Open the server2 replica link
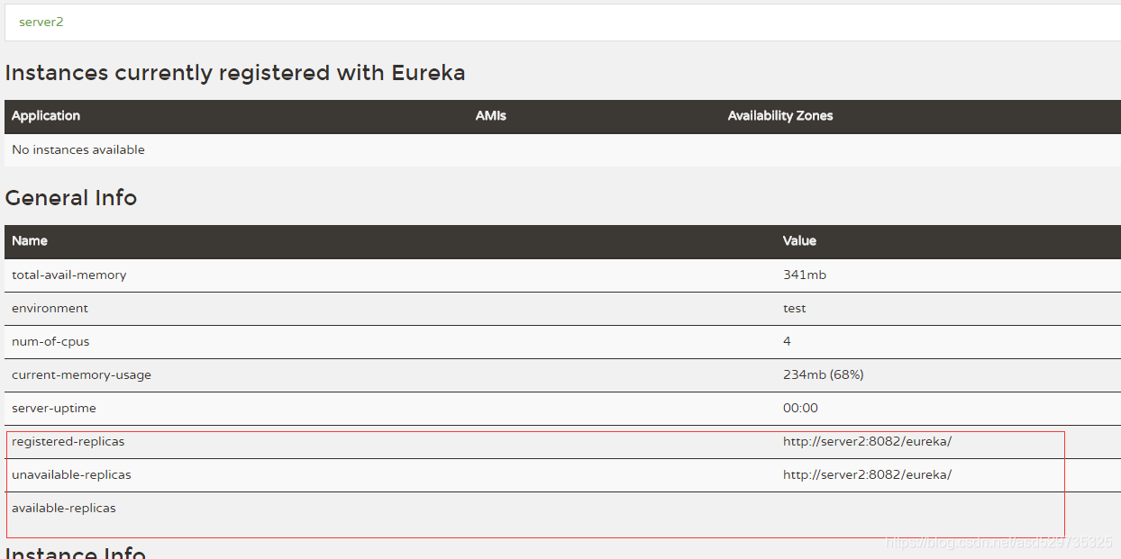The height and width of the screenshot is (559, 1121). (41, 22)
